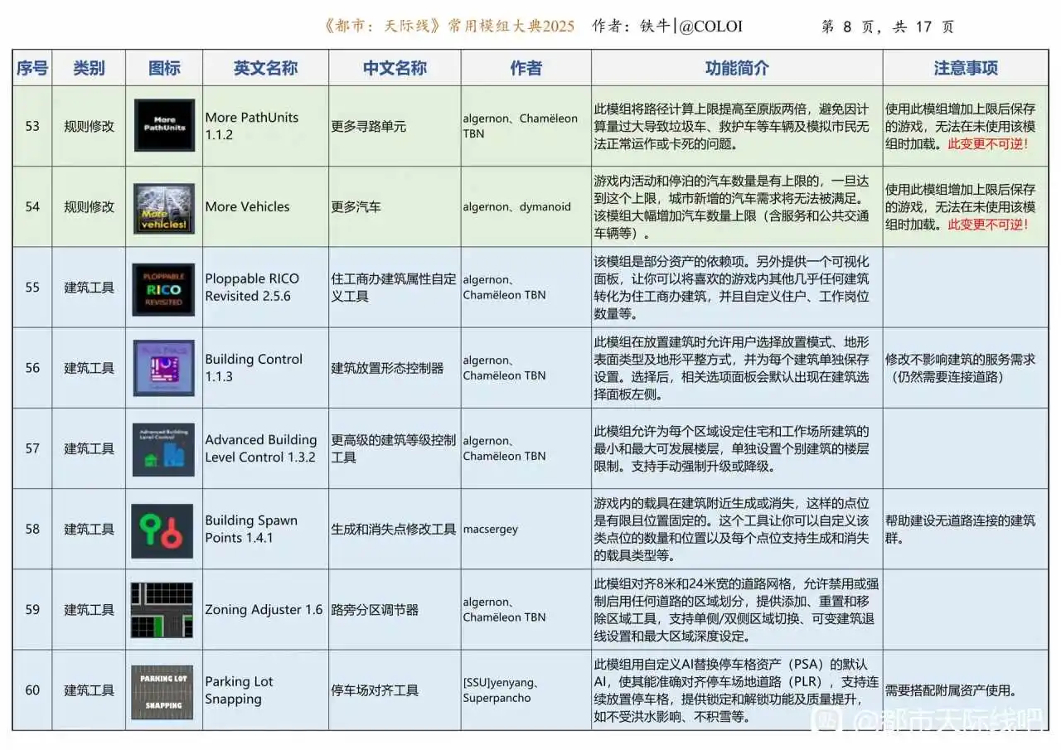Image resolution: width=1061 pixels, height=750 pixels.
Task: Click the More Vehicles mod icon
Action: [x=164, y=207]
